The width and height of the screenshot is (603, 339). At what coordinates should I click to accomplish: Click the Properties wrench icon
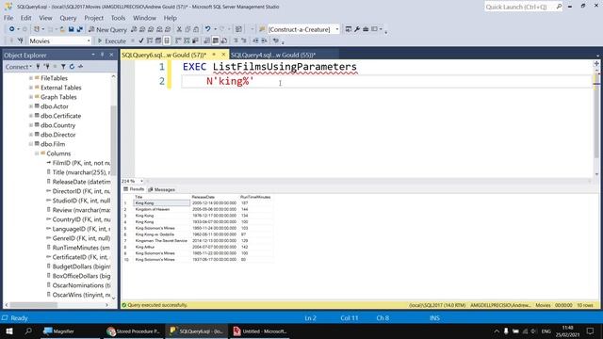tap(357, 29)
